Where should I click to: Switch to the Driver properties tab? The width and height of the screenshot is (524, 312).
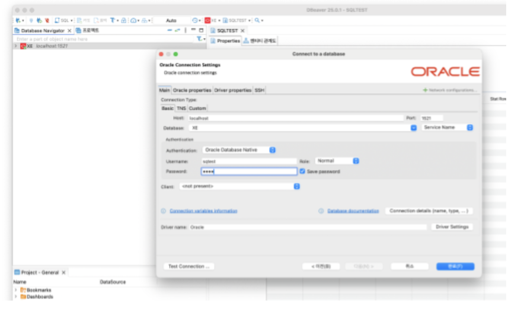pyautogui.click(x=232, y=90)
